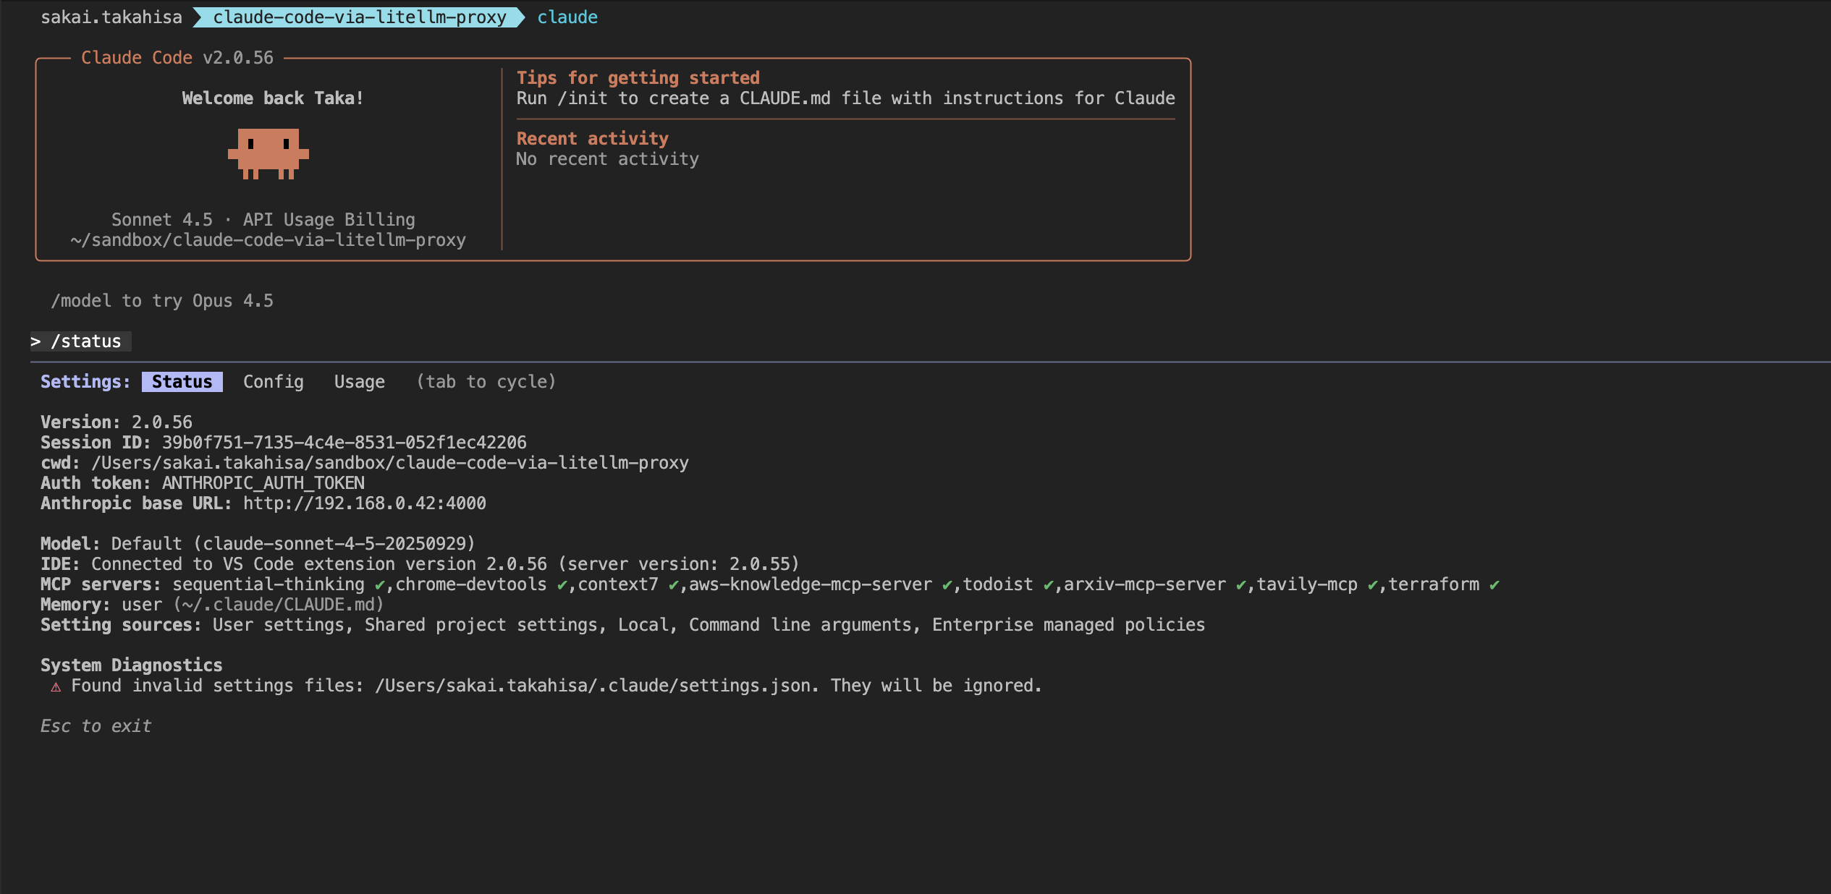Collapse the Tips for getting started section
The image size is (1831, 894).
point(638,77)
